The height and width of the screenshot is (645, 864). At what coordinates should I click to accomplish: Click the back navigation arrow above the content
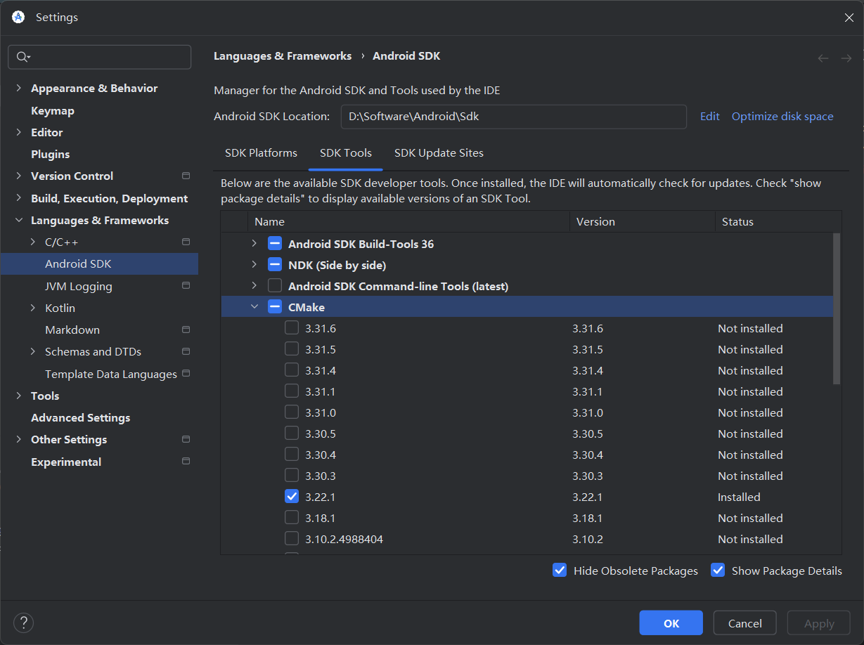(x=823, y=58)
